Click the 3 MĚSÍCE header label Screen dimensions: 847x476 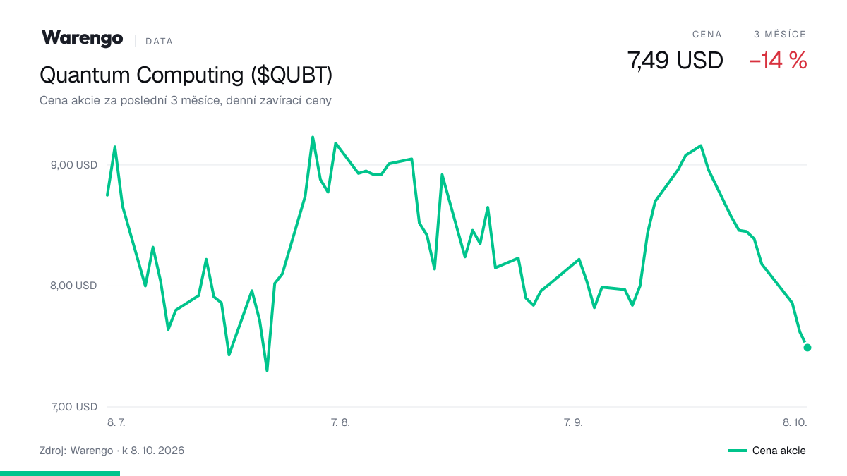780,34
